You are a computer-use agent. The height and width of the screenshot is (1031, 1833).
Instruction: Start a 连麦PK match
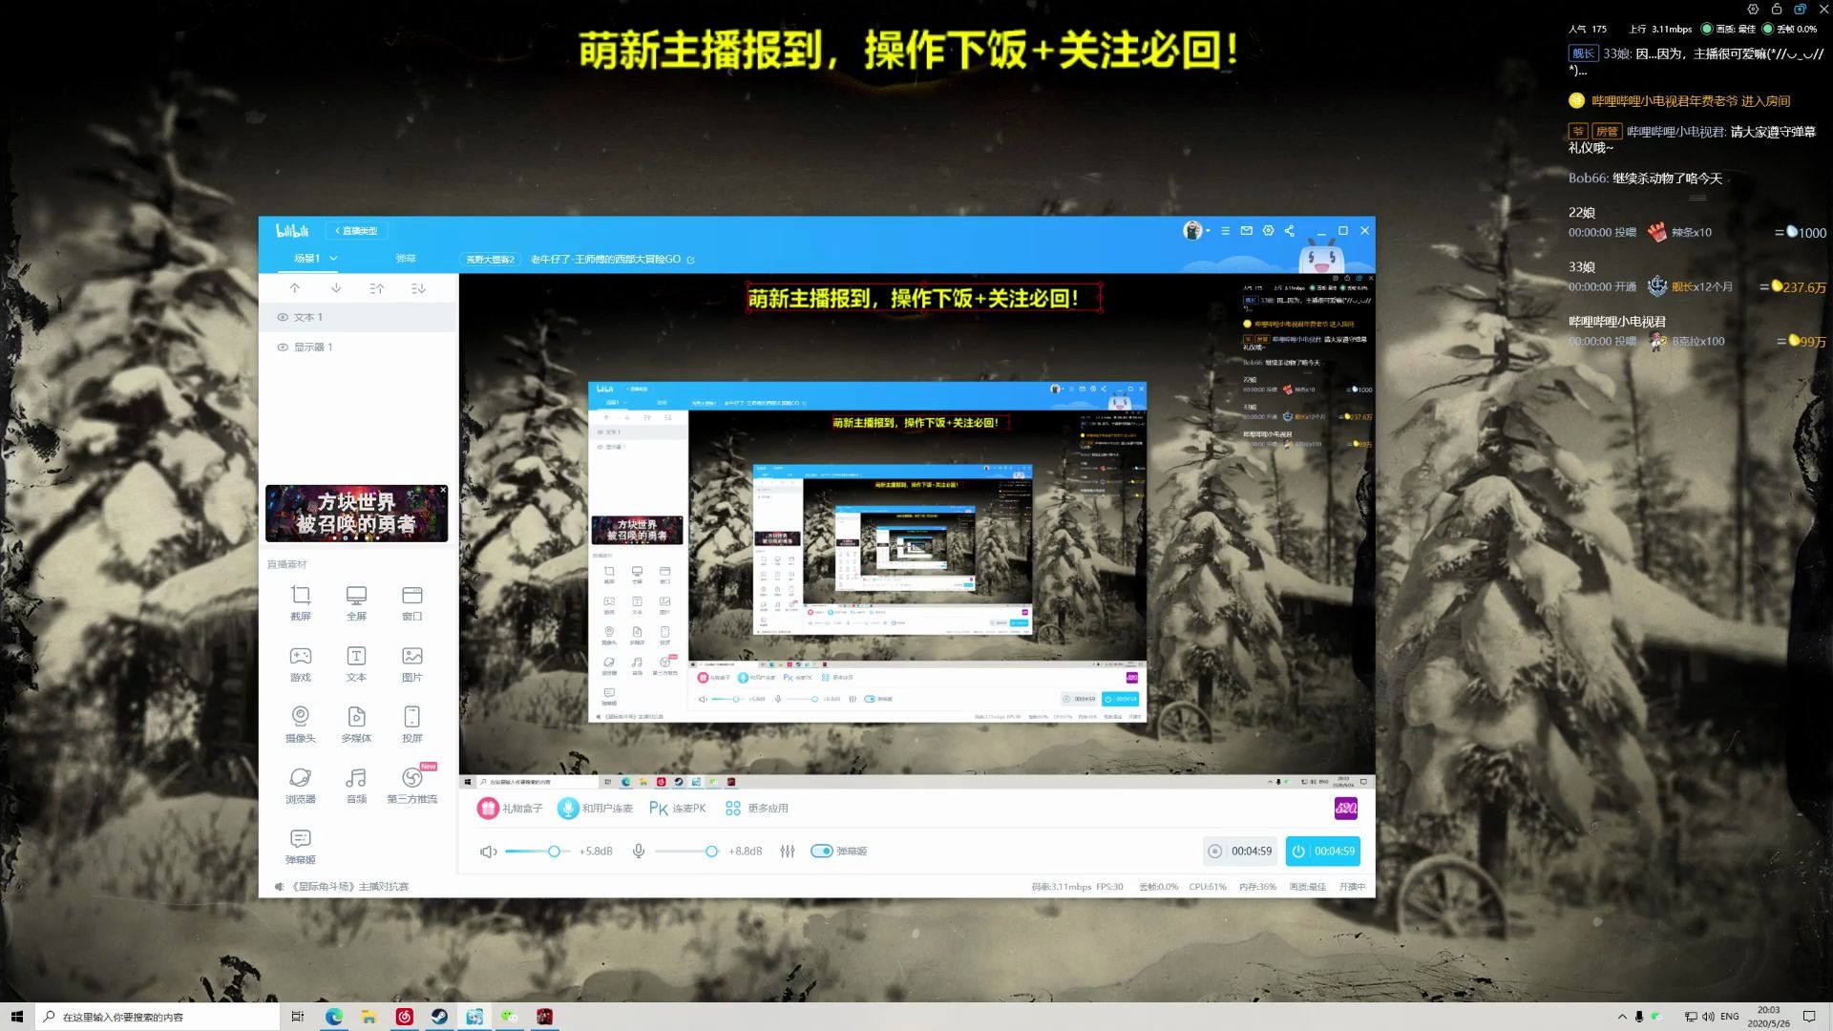677,807
